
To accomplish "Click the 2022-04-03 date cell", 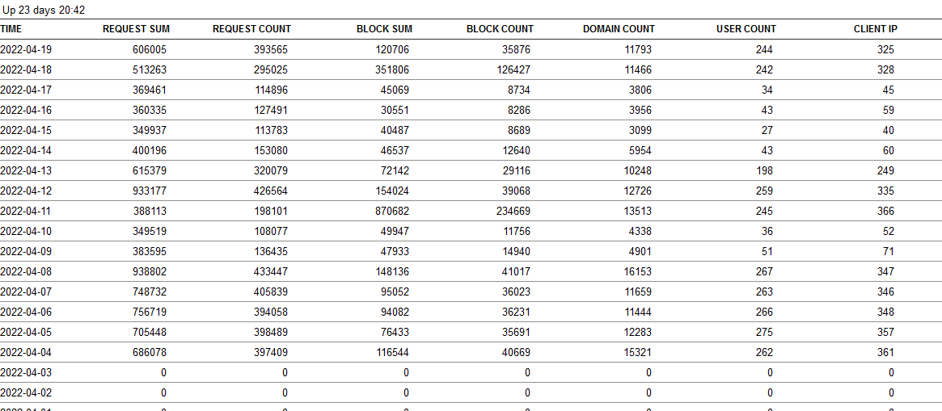I will [26, 372].
